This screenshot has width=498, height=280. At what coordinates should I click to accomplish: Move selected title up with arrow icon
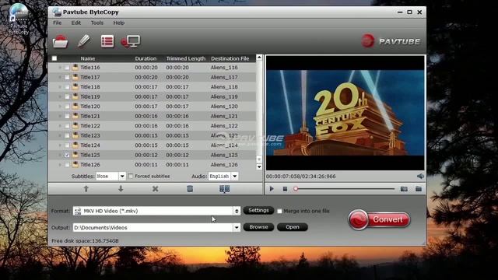pos(86,189)
